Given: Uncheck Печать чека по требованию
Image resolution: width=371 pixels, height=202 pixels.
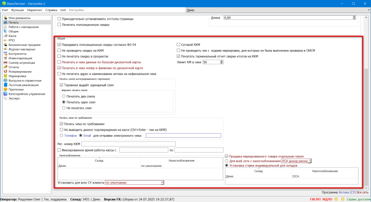Looking at the screenshot, I should [x=62, y=124].
